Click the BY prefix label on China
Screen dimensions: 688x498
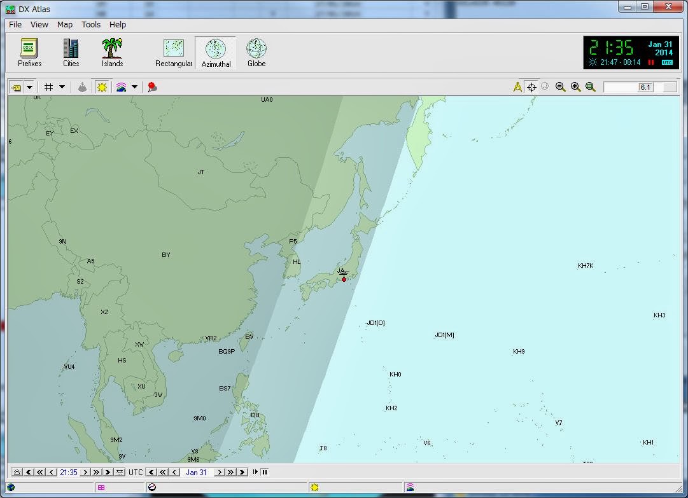166,254
